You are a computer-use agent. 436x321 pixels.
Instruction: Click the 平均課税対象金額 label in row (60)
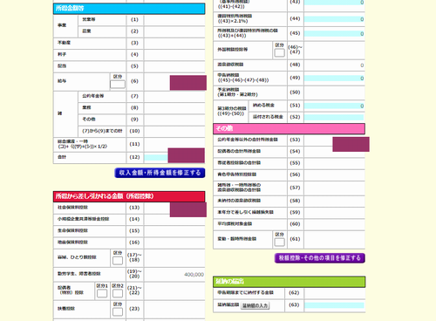[235, 224]
